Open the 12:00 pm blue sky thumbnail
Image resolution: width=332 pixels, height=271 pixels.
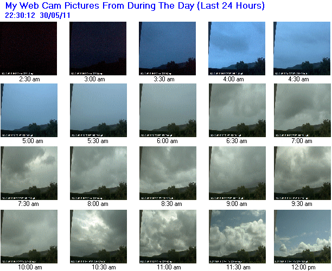(302, 236)
